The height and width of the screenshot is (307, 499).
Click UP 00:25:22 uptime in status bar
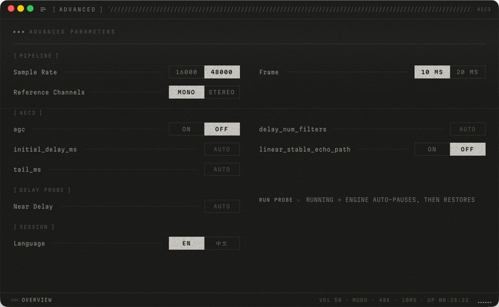click(448, 300)
